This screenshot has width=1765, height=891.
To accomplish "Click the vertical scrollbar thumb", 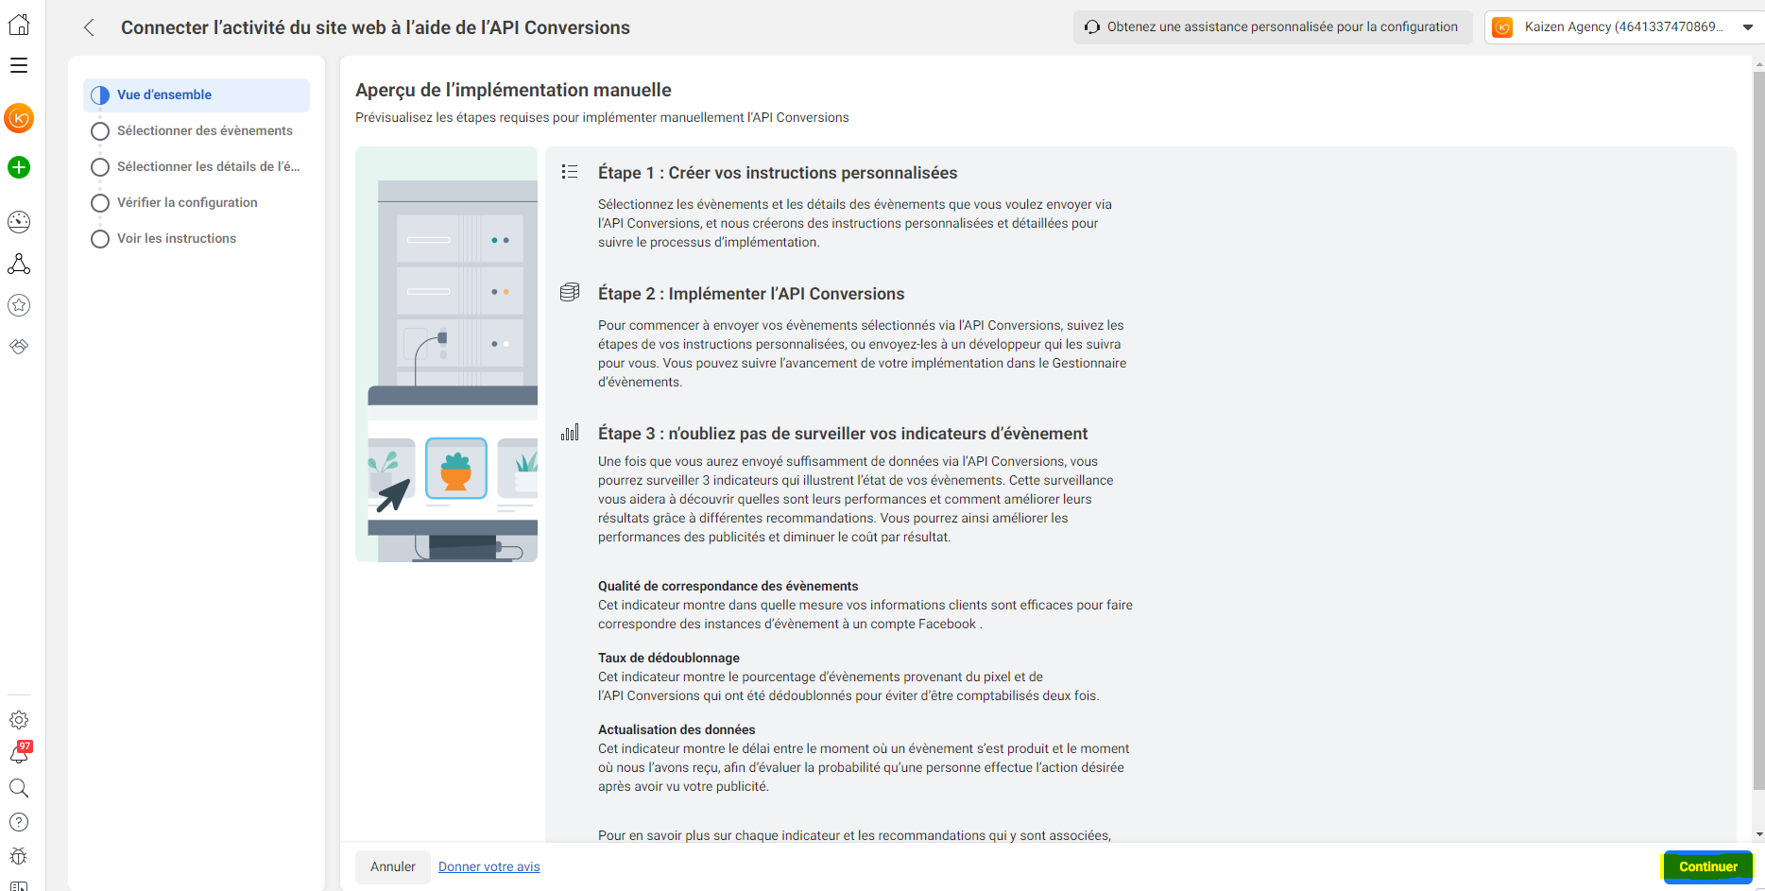I will [x=1758, y=430].
